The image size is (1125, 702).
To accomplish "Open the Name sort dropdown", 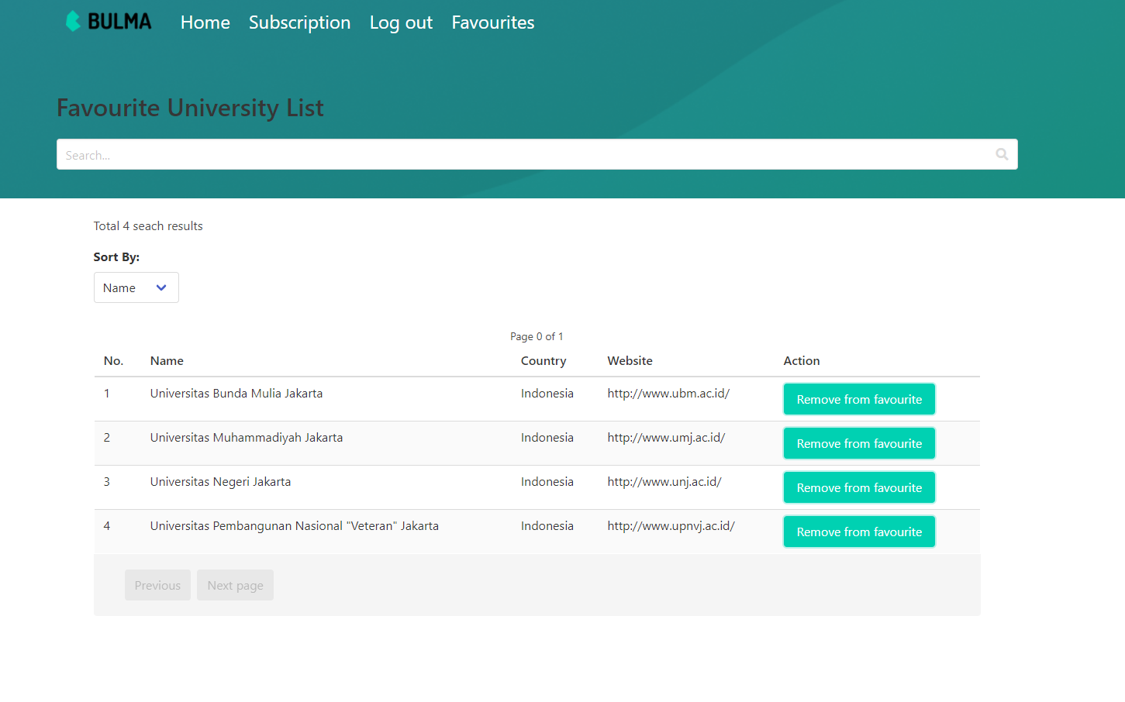I will pos(136,287).
